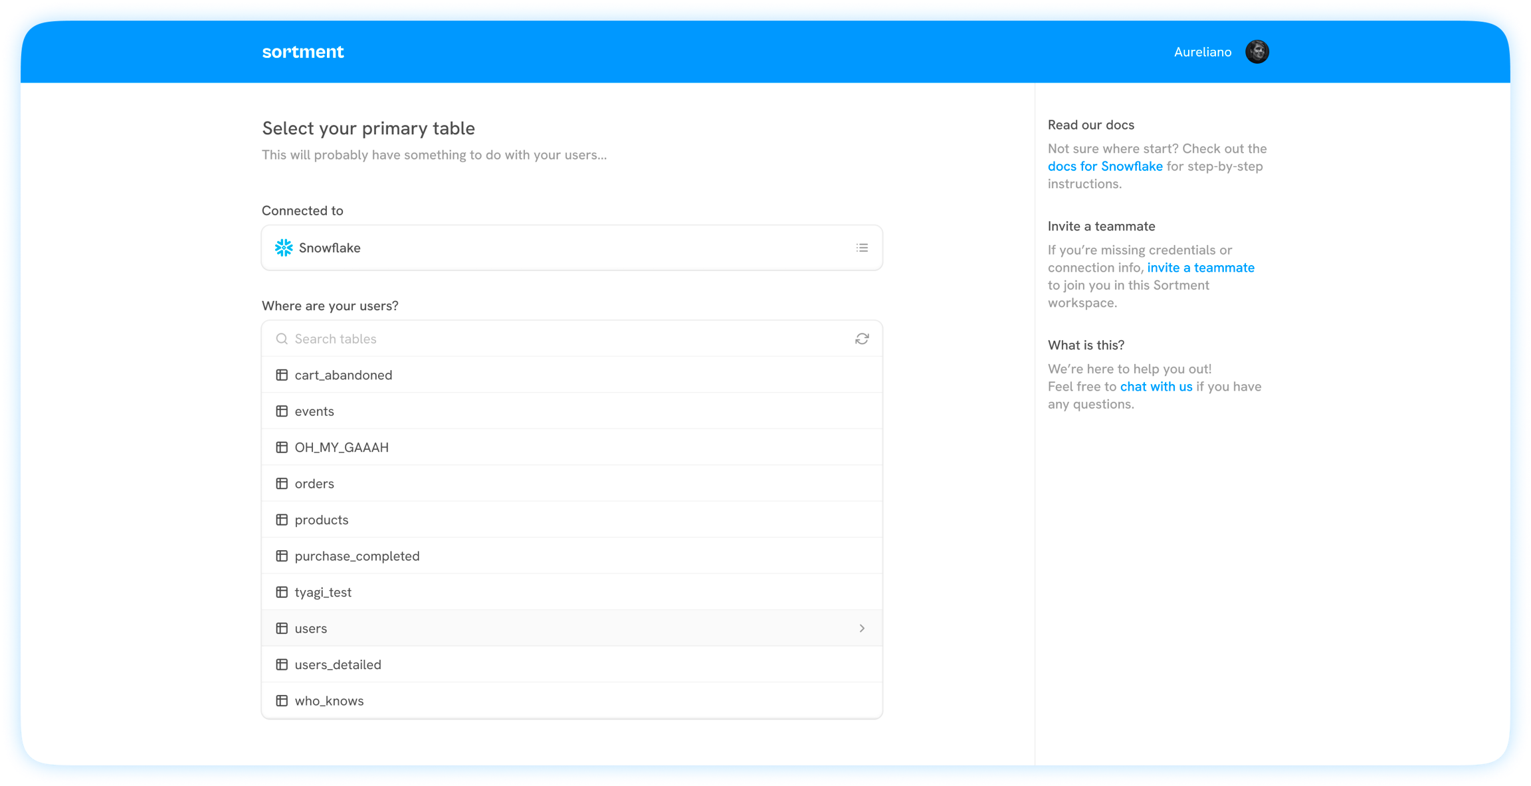Image resolution: width=1531 pixels, height=786 pixels.
Task: Open Aureliano's profile avatar
Action: (x=1257, y=52)
